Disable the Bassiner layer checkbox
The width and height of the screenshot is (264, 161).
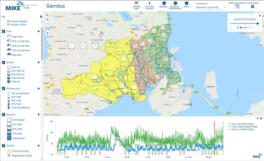[x=4, y=115]
